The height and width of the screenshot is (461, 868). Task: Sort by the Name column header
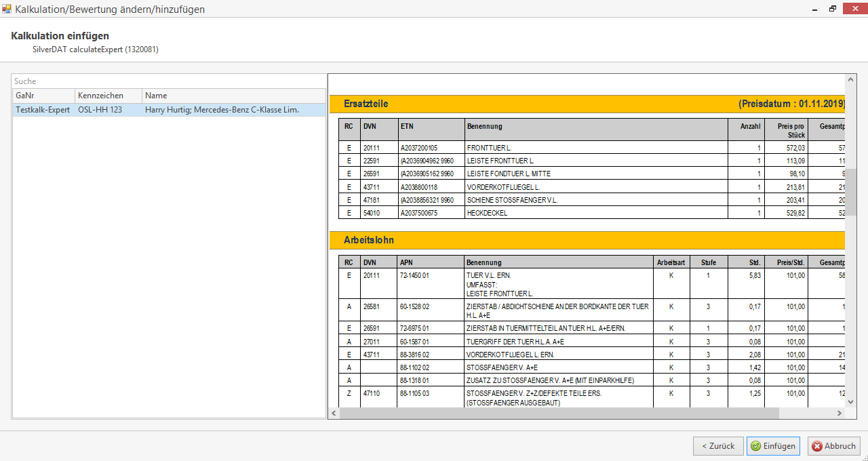pos(233,96)
